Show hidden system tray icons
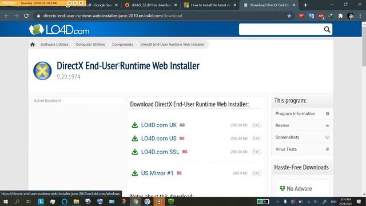Screen dimensions: 366x206 [x=277, y=201]
